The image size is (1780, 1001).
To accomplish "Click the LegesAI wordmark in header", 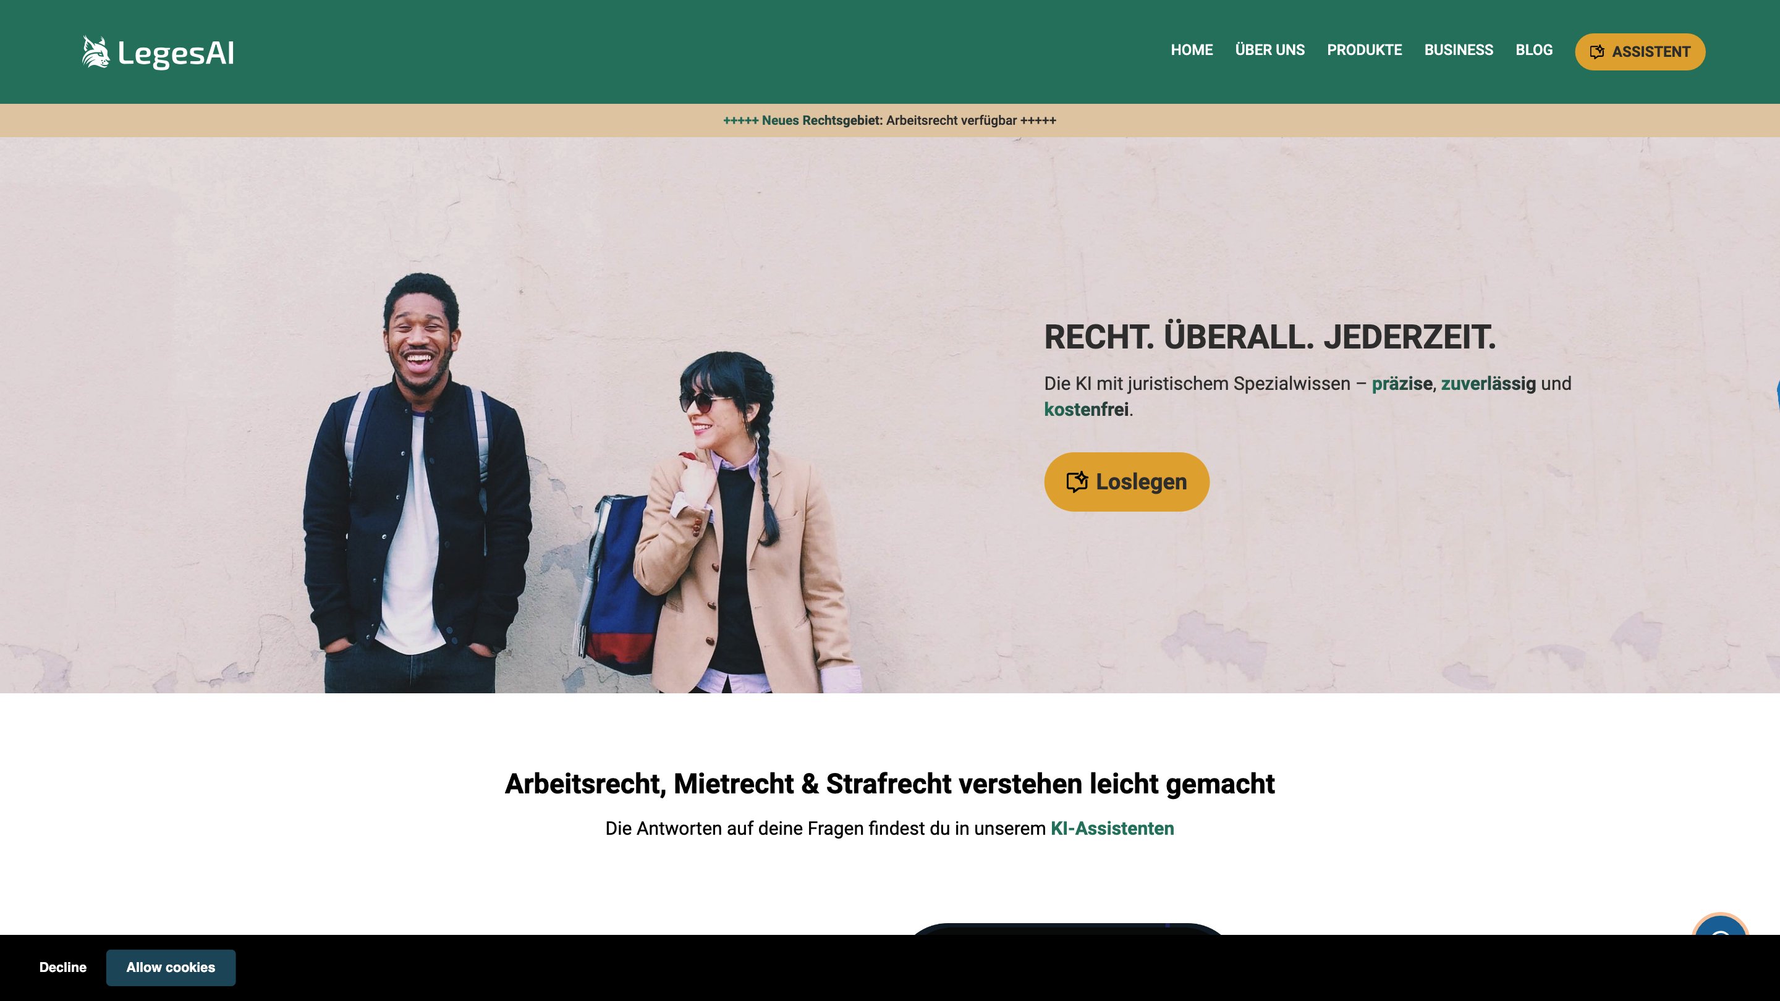I will [176, 53].
